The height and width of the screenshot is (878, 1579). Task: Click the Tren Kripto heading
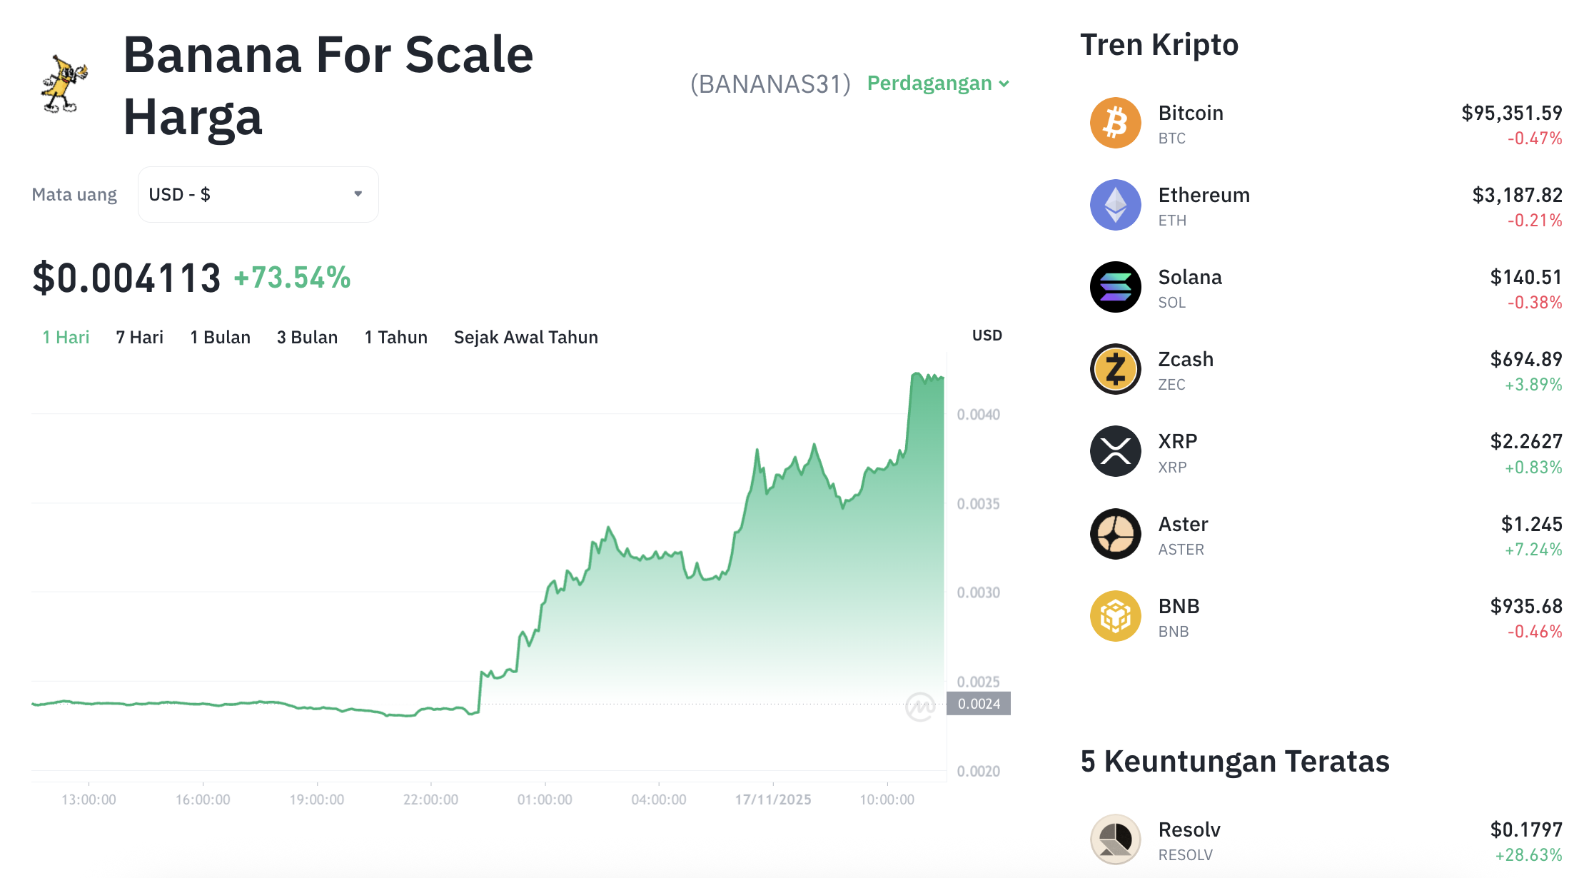[1160, 44]
